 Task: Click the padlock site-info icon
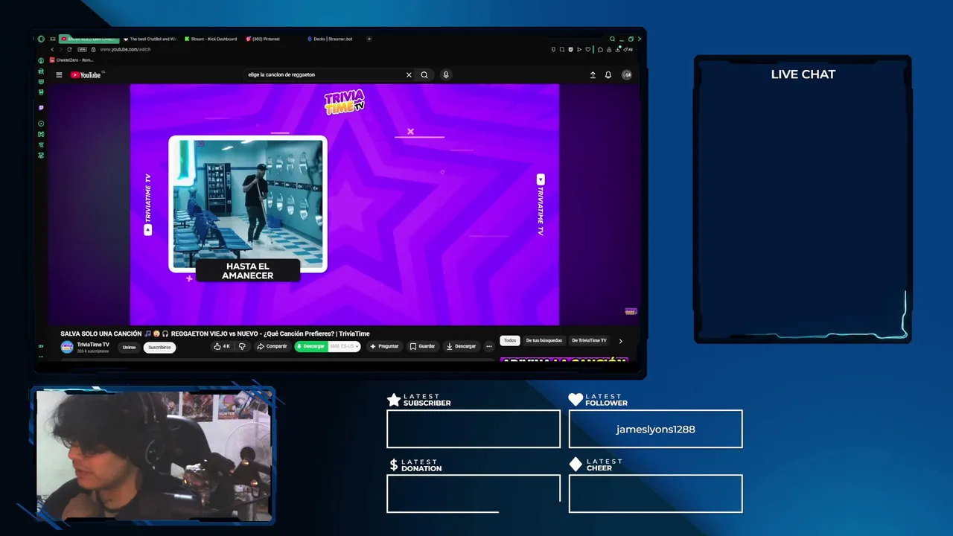(93, 49)
